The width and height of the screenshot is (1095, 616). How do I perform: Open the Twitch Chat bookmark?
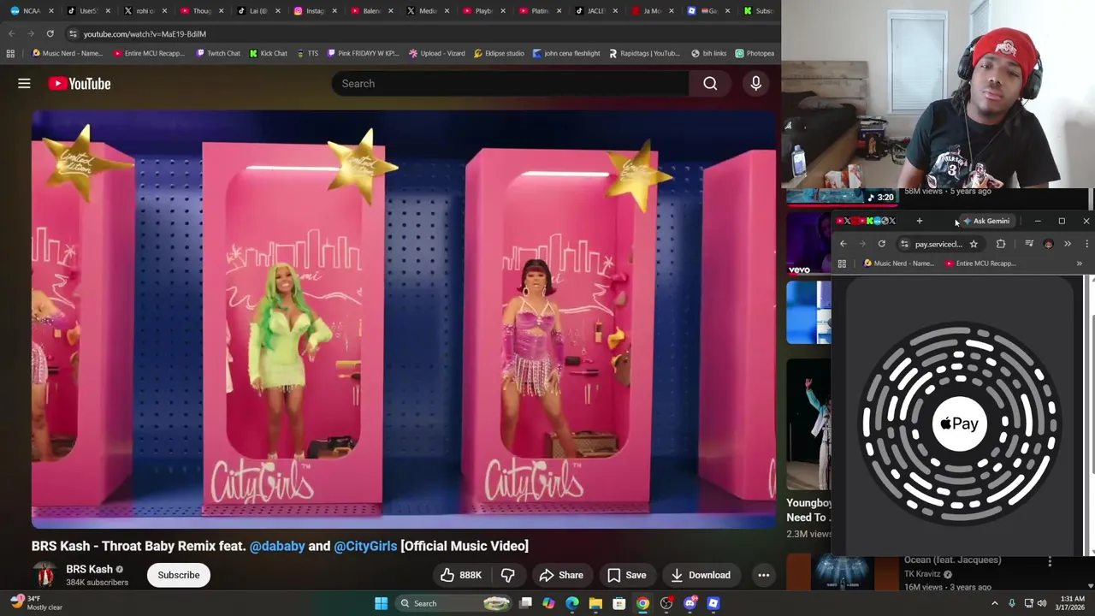click(218, 53)
